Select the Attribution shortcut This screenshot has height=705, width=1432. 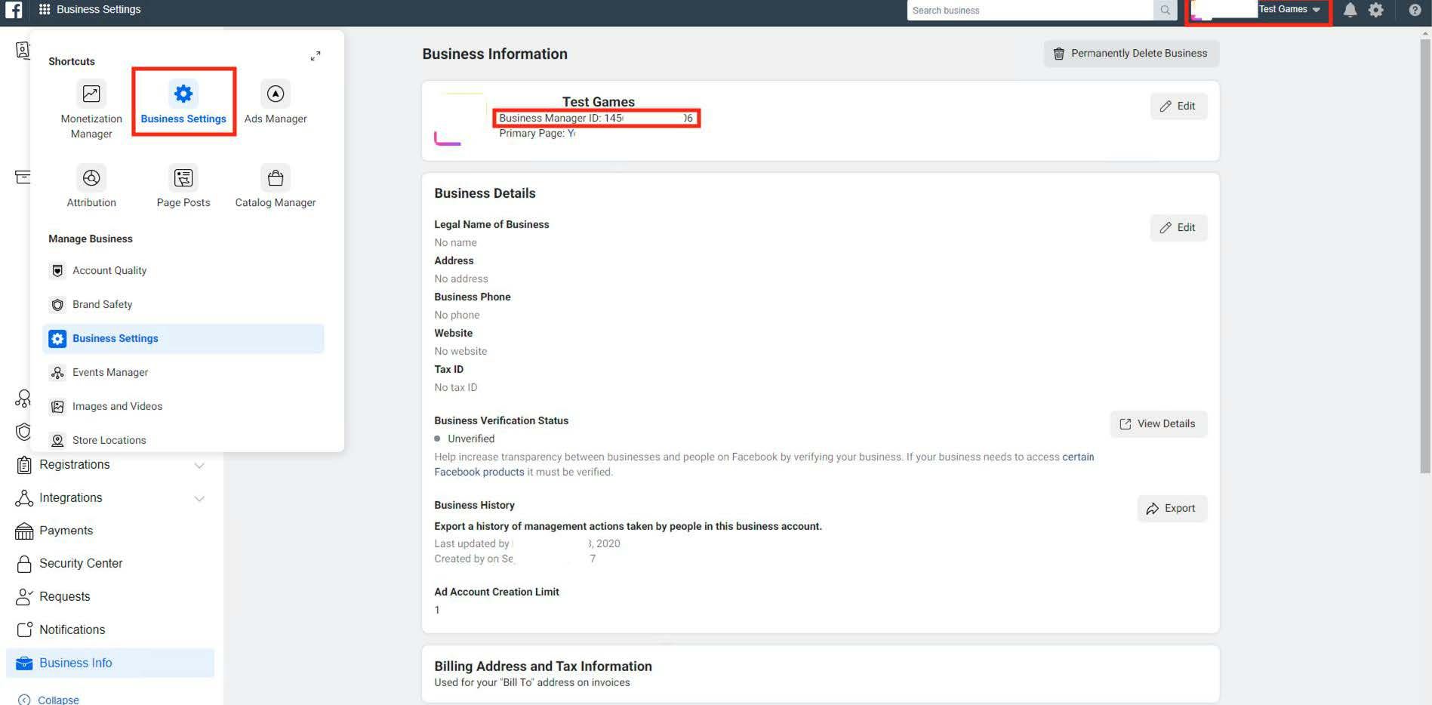coord(91,185)
